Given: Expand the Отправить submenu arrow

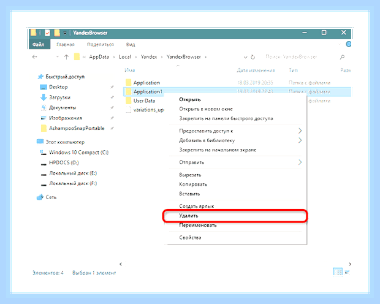Looking at the screenshot, I should [300, 162].
